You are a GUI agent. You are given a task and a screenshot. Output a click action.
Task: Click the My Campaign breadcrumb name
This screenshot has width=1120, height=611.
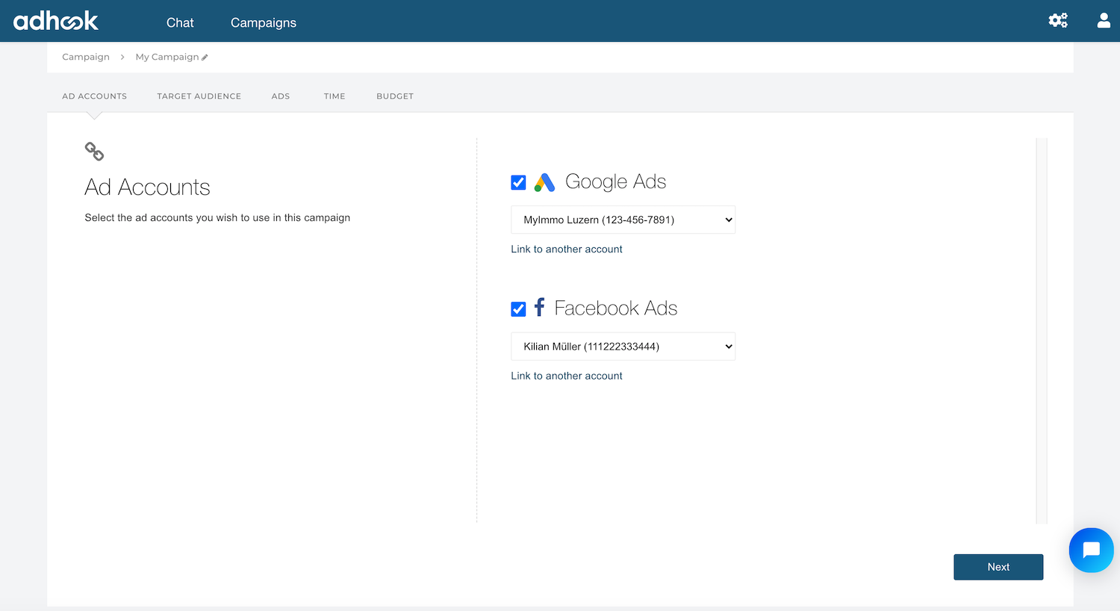(167, 57)
